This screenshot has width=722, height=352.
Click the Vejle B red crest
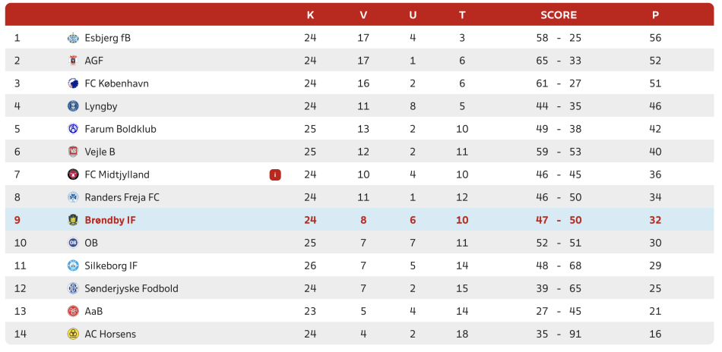[73, 152]
